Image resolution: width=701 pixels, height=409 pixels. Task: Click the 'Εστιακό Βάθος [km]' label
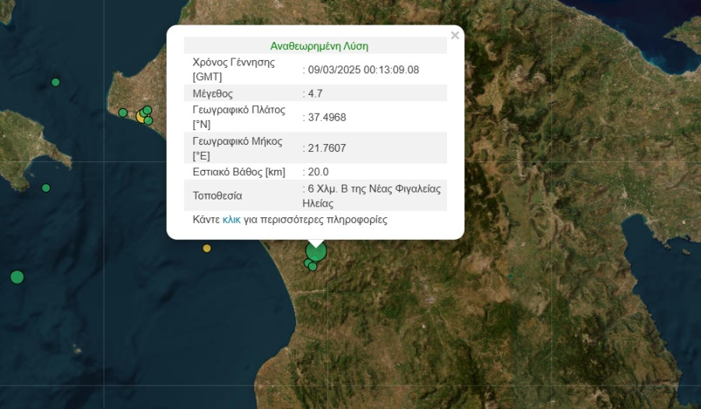(x=239, y=172)
